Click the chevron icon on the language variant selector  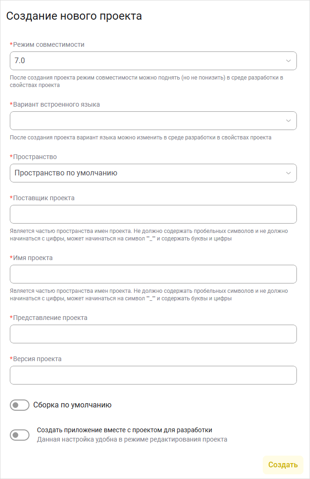[288, 121]
